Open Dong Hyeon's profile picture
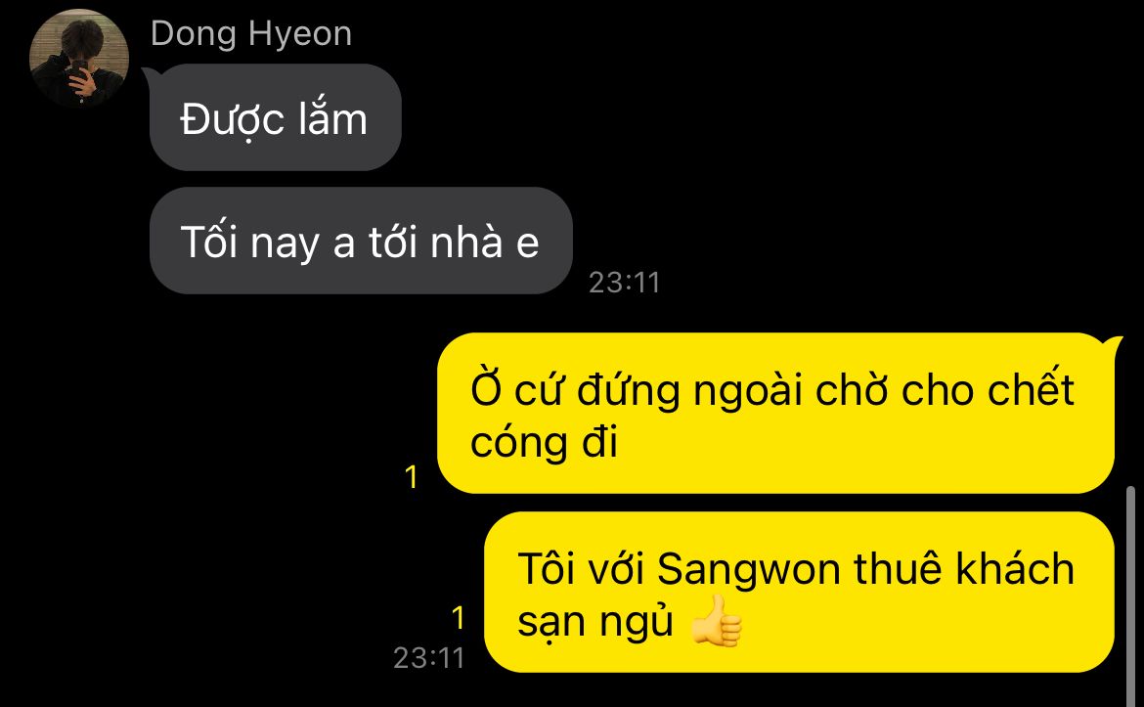Screen dimensions: 1144x707 (79, 58)
